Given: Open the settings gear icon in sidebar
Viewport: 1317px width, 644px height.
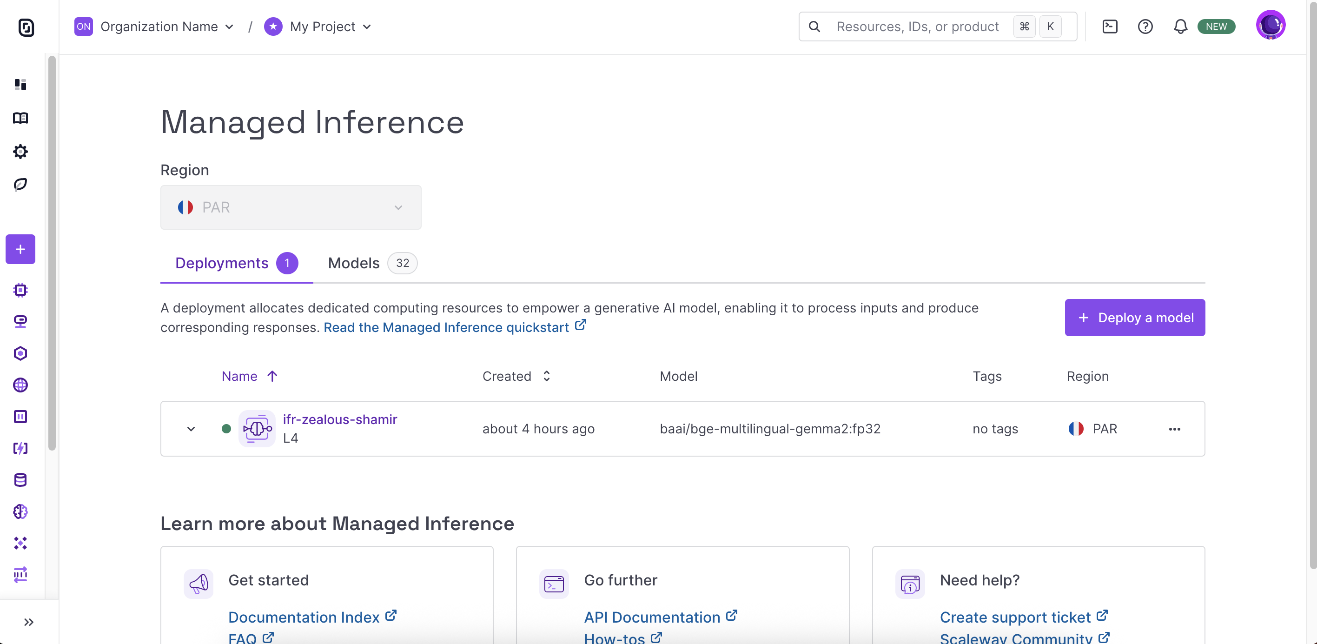Looking at the screenshot, I should (x=20, y=152).
